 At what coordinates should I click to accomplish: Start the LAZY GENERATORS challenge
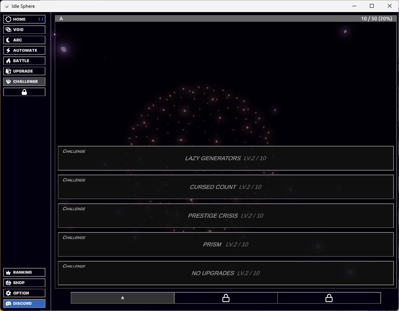coord(226,158)
